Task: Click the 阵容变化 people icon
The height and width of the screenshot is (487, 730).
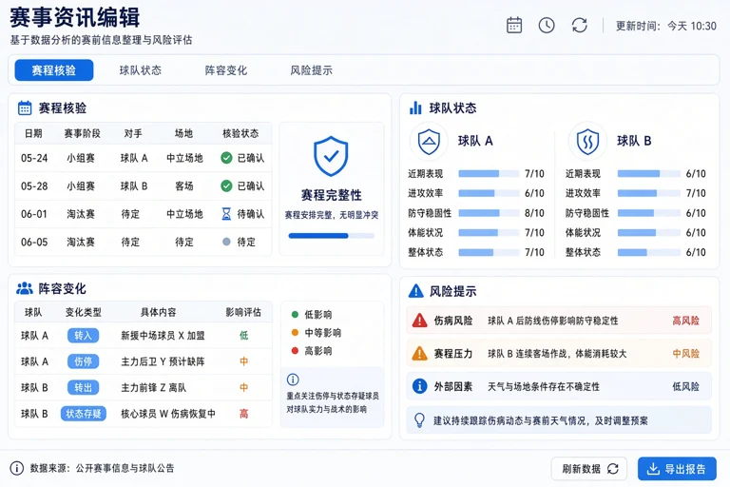Action: (x=25, y=288)
